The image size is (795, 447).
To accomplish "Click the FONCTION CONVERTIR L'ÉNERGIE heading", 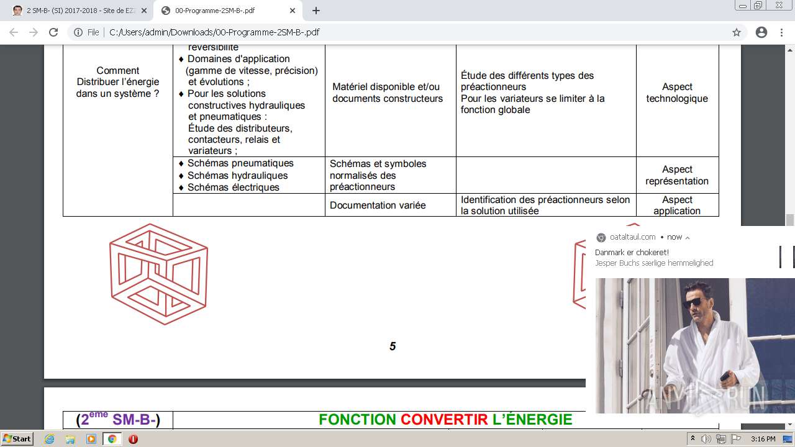I will (x=445, y=420).
